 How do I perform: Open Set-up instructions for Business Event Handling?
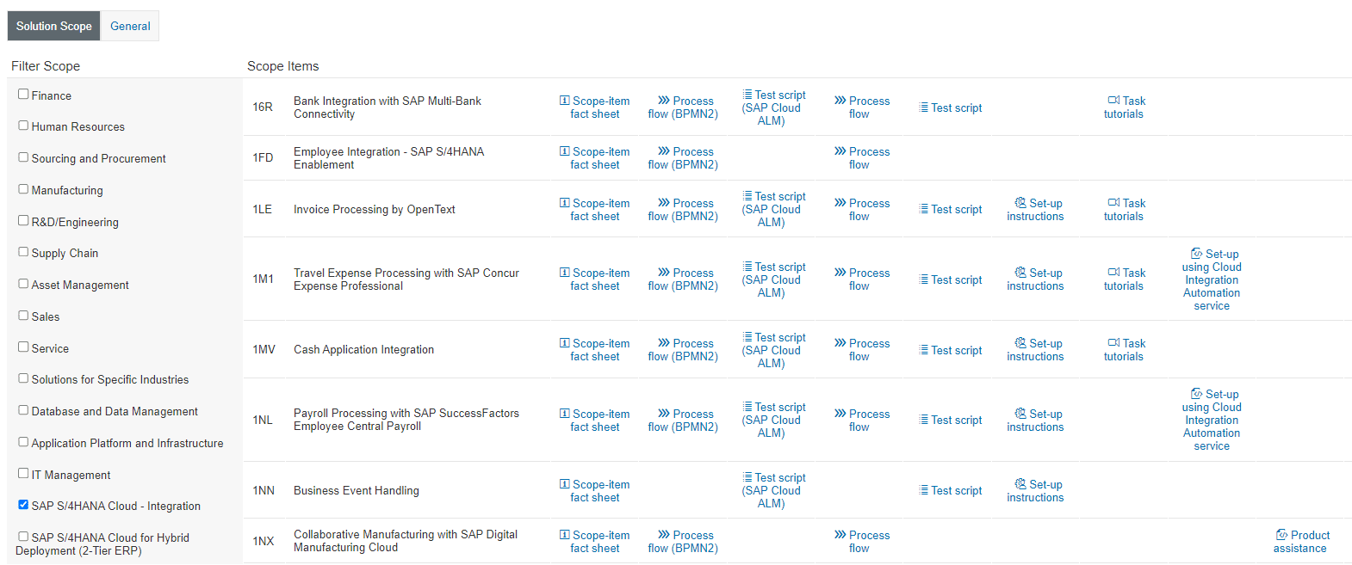(1036, 491)
